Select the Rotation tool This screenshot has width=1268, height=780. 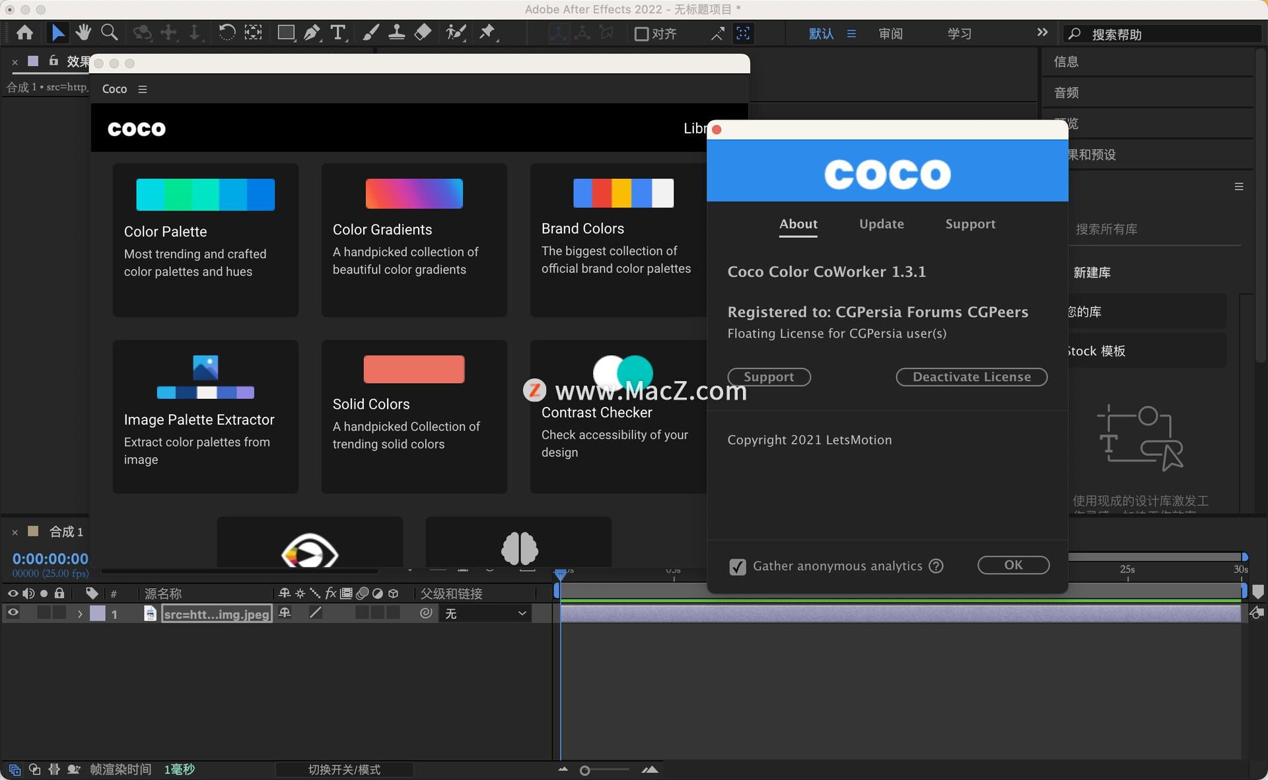(x=227, y=32)
